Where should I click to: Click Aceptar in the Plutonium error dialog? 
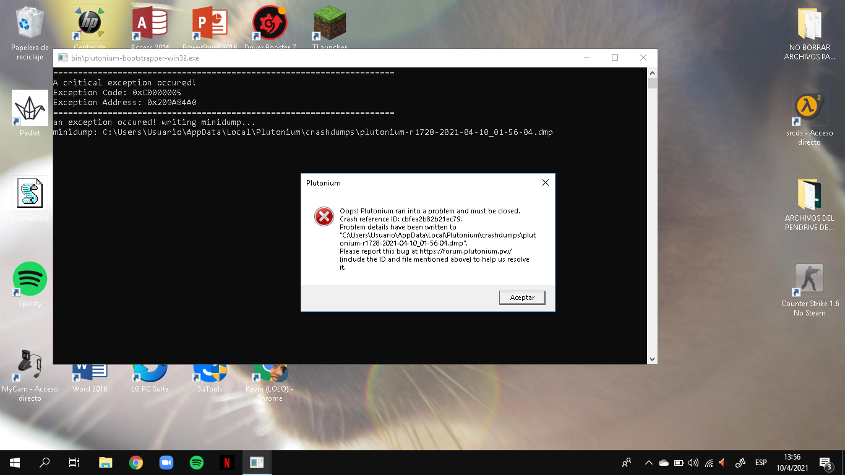pyautogui.click(x=521, y=297)
